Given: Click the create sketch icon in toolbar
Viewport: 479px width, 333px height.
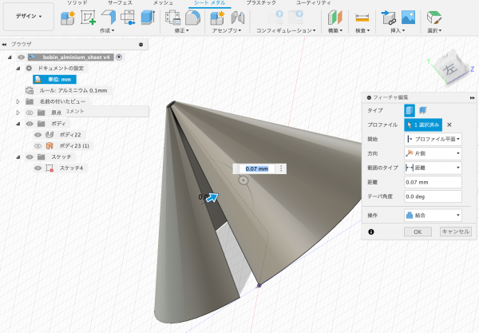Looking at the screenshot, I should [x=87, y=18].
